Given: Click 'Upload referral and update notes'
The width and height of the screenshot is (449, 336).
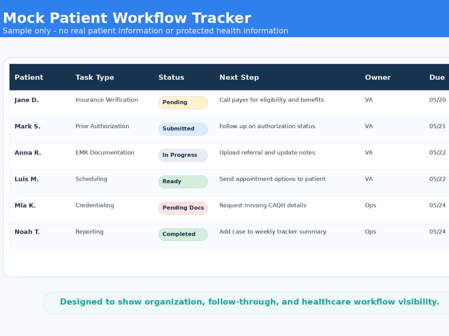Looking at the screenshot, I should [267, 153].
